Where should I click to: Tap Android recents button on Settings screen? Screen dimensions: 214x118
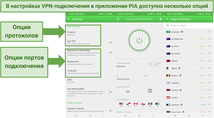76,116
